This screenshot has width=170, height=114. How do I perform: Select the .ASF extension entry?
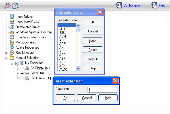point(67,58)
